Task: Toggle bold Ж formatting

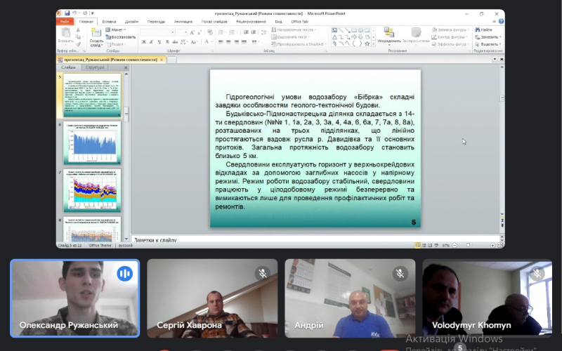Action: 144,42
